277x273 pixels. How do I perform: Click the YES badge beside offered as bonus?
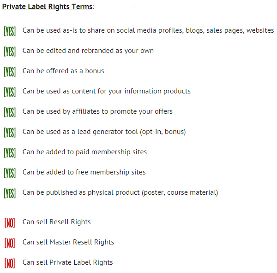pos(10,72)
